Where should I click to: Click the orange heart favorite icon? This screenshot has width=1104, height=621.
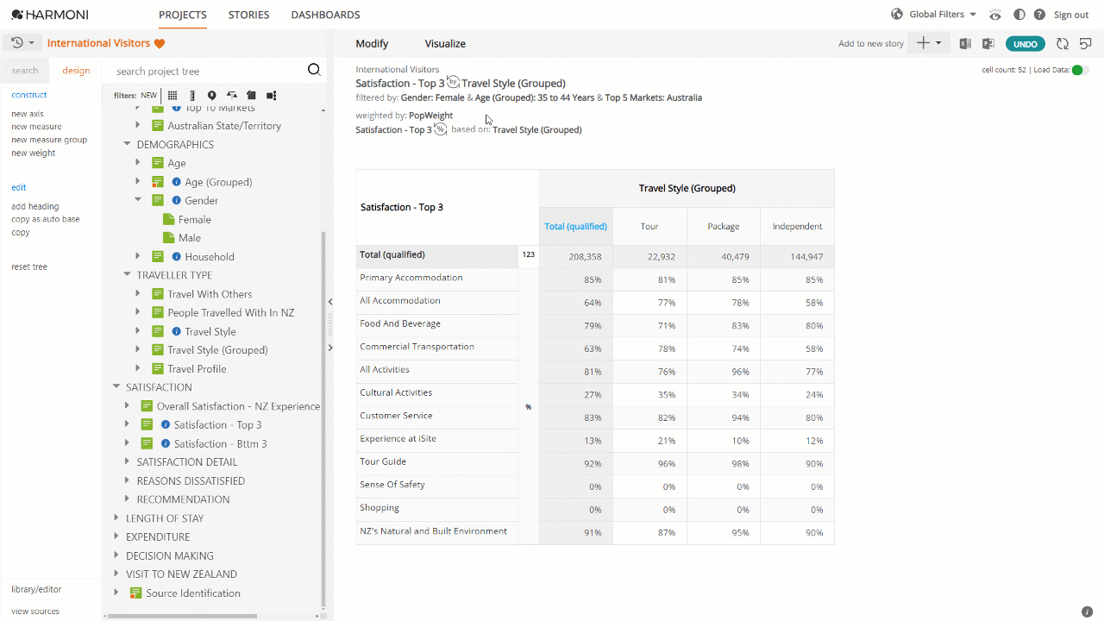(x=160, y=43)
